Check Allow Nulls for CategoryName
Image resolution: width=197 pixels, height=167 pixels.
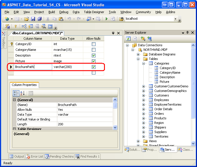click(94, 50)
